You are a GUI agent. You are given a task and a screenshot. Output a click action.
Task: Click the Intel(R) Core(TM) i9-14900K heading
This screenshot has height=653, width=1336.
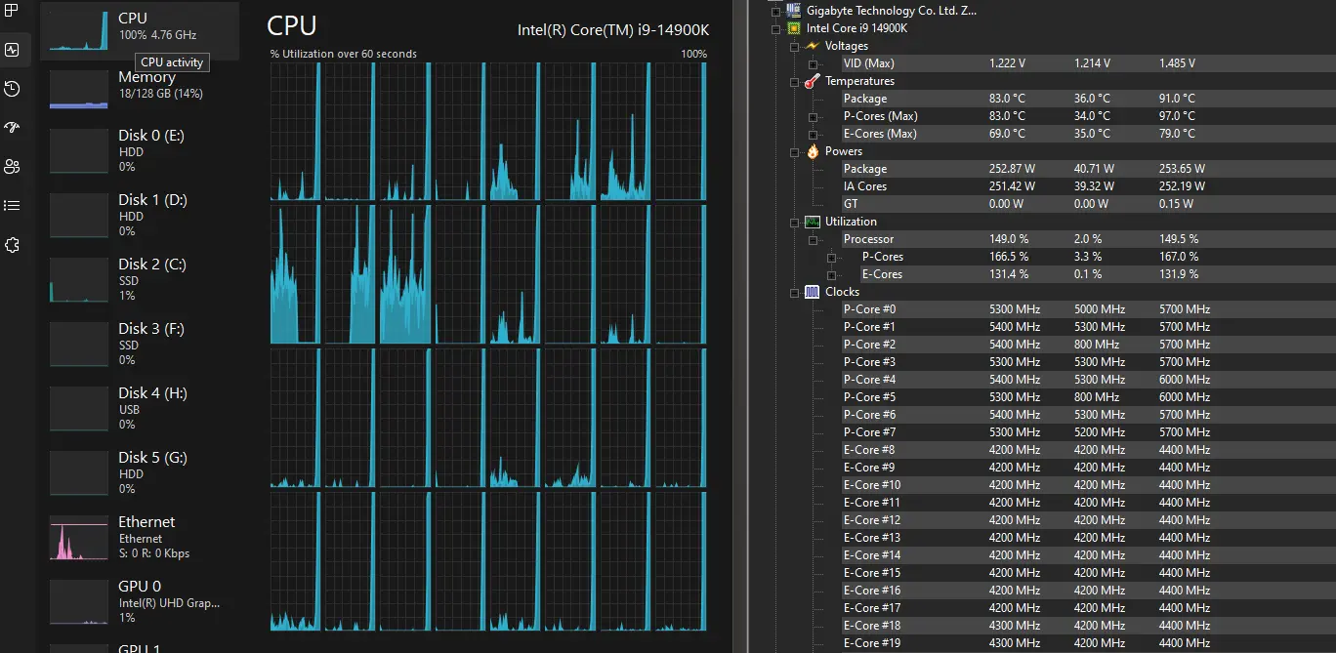click(613, 30)
